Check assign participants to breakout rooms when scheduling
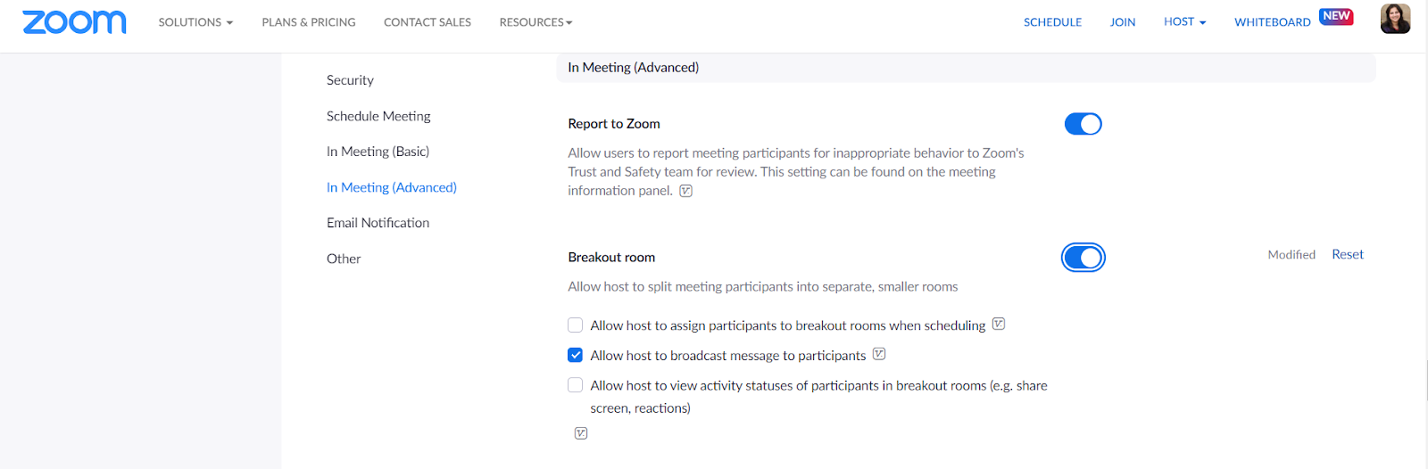This screenshot has height=469, width=1428. point(576,325)
